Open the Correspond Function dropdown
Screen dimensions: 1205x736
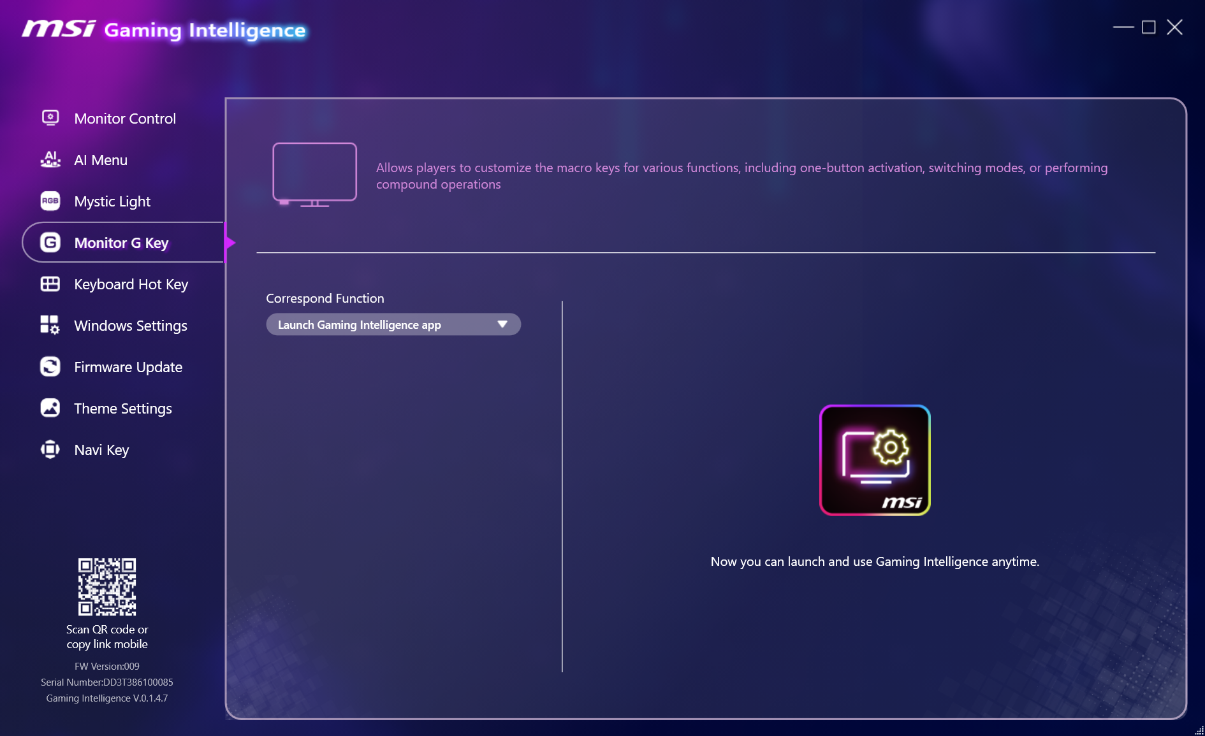click(x=393, y=324)
